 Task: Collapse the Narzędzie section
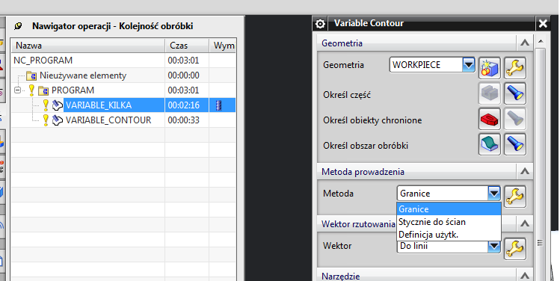[525, 276]
